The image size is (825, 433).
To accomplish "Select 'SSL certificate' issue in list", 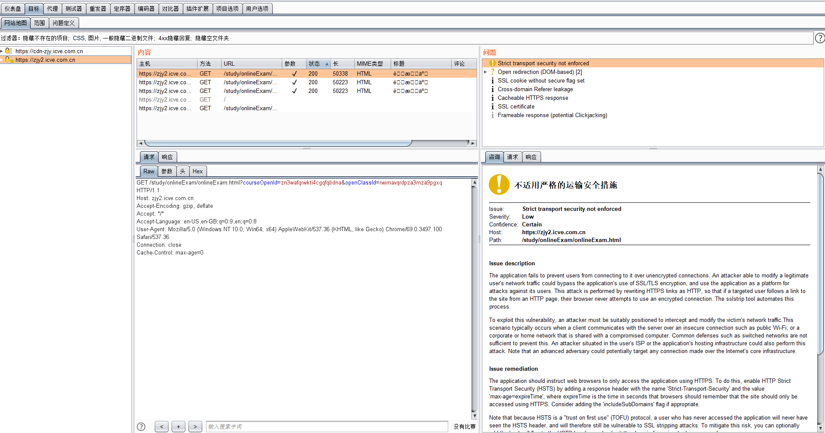I will [x=516, y=106].
